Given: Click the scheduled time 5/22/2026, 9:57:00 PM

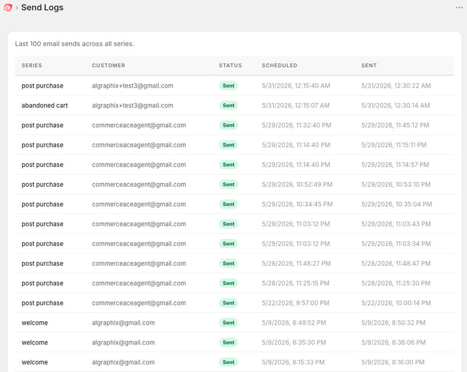Looking at the screenshot, I should point(295,303).
